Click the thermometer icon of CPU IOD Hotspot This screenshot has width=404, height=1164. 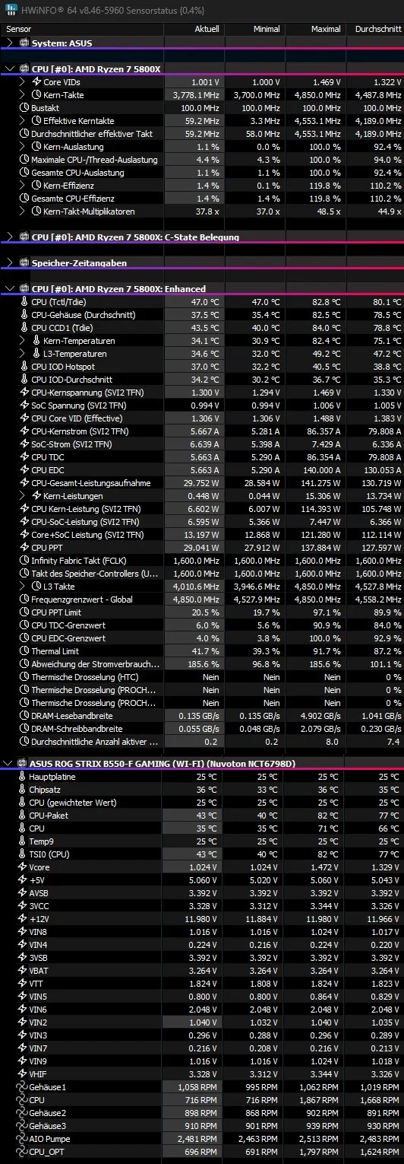[x=23, y=367]
